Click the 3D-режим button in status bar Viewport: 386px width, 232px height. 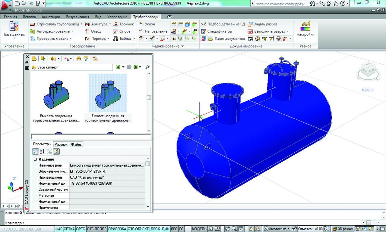343,229
